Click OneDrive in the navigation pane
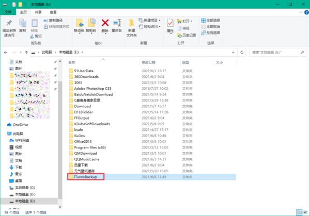The width and height of the screenshot is (310, 216). point(20,125)
